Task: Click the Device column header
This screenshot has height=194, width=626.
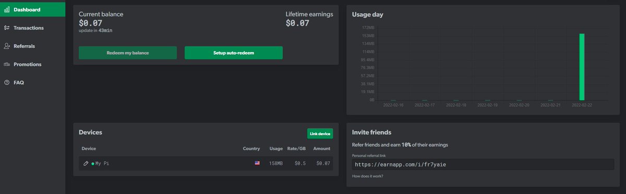Action: click(x=89, y=149)
